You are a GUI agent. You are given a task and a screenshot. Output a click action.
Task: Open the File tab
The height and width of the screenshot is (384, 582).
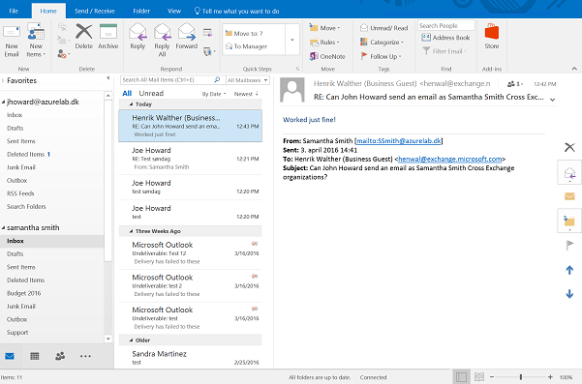click(x=14, y=11)
